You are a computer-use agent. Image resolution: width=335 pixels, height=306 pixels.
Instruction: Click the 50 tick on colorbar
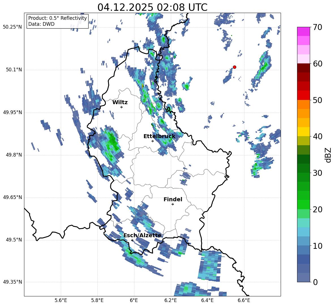(x=317, y=100)
